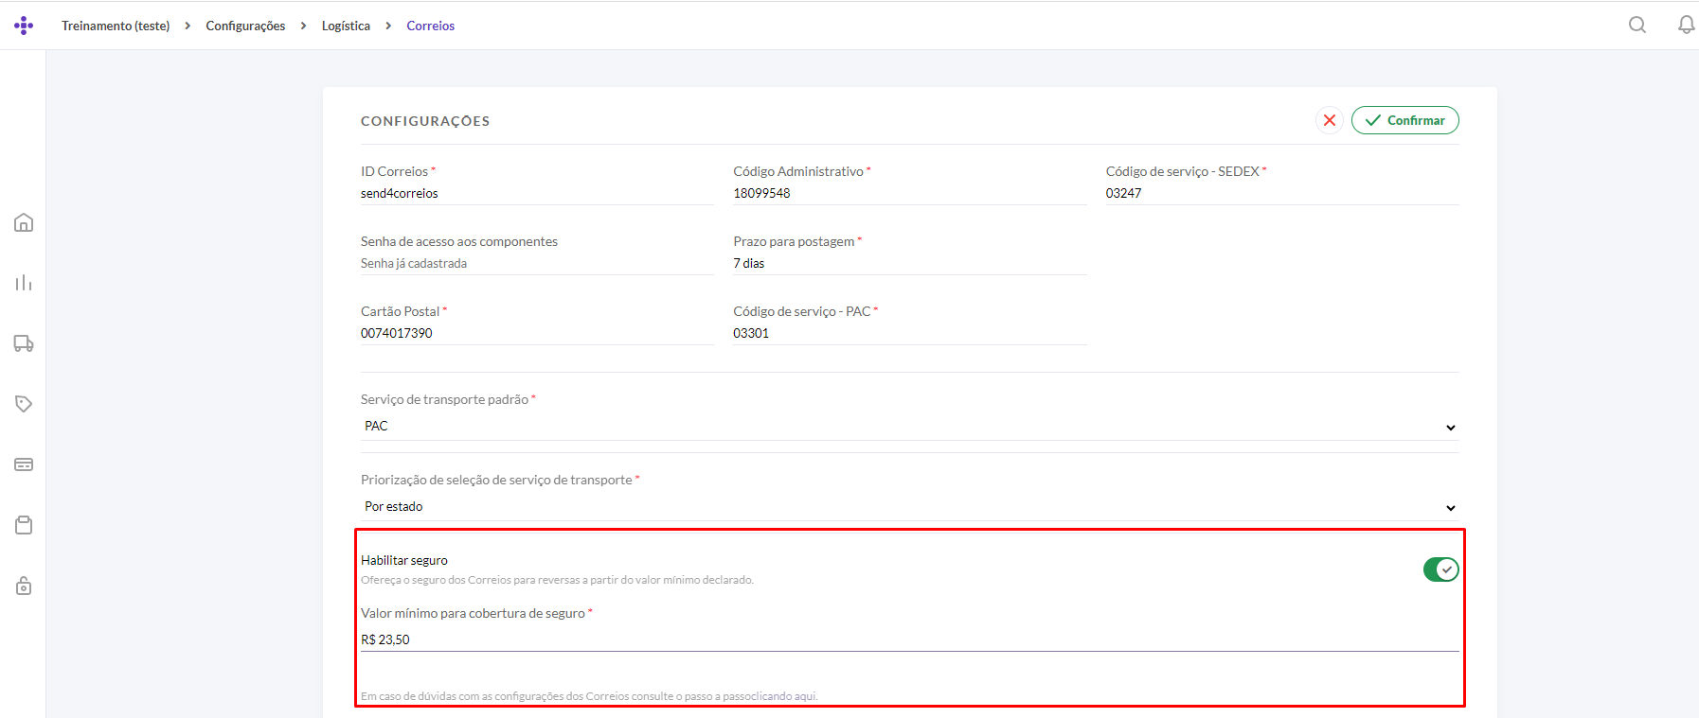The image size is (1699, 718).
Task: Open the truck logistics sidebar icon
Action: point(24,343)
